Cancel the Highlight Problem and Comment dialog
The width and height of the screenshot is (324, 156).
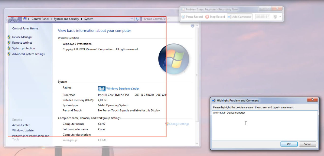point(307,144)
